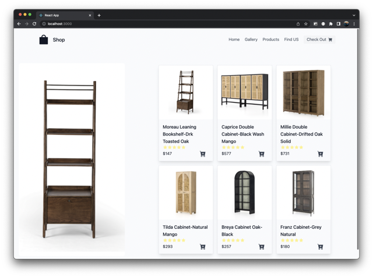The image size is (373, 277).
Task: Click Breya Cabinet thumbnail image
Action: [245, 193]
